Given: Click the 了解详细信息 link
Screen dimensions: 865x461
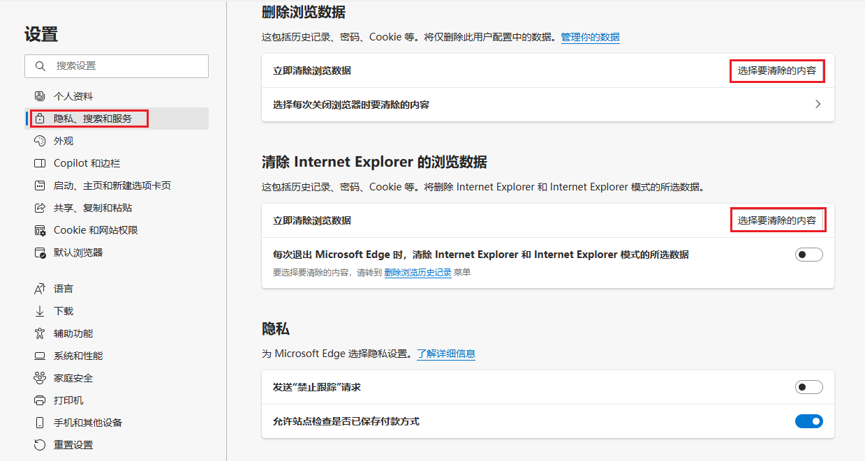Looking at the screenshot, I should tap(446, 354).
